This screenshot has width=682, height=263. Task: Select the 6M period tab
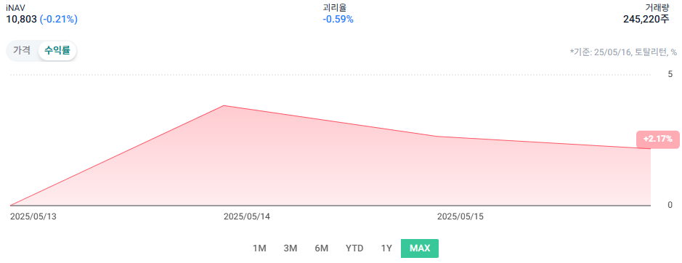click(322, 248)
